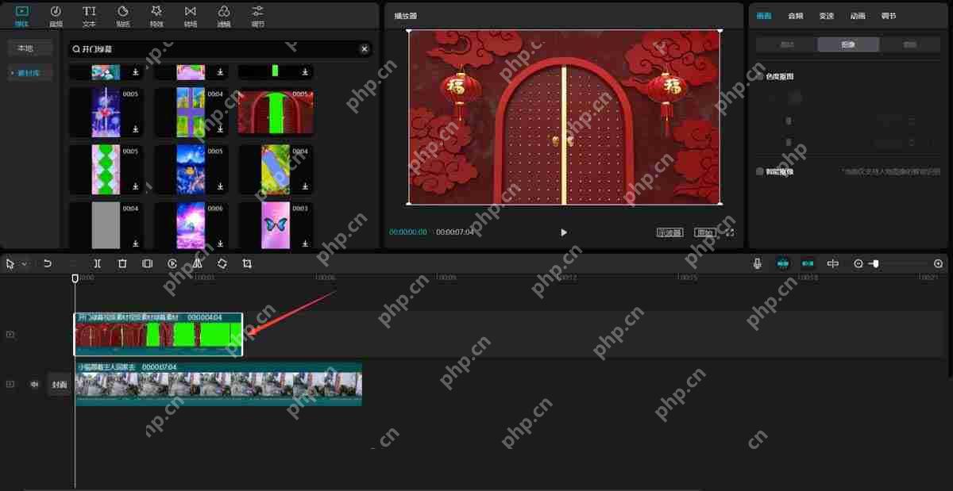Mute the main track audio
953x491 pixels.
(x=34, y=384)
